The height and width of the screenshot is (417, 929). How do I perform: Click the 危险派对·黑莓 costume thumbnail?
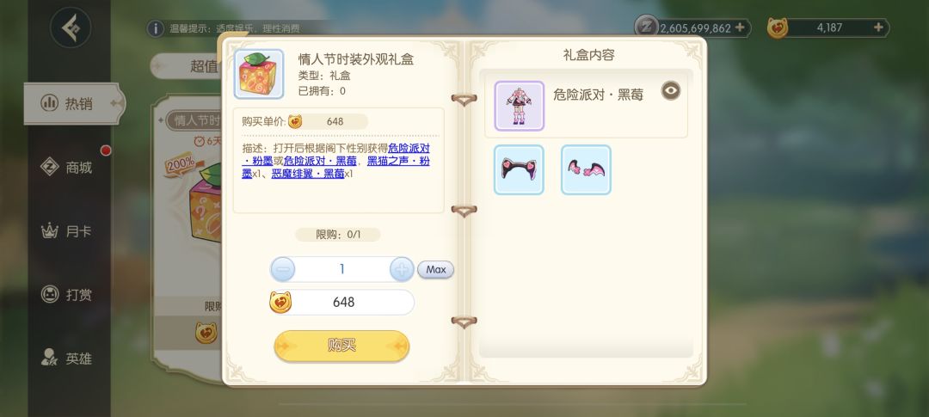[x=519, y=106]
